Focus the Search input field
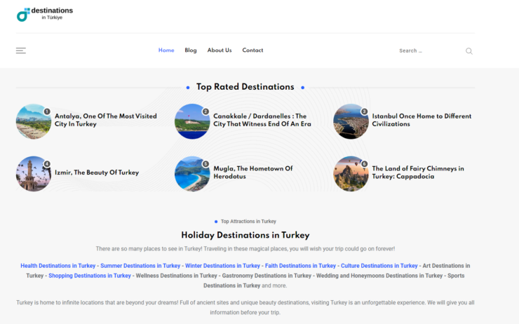This screenshot has width=519, height=324. pos(431,50)
